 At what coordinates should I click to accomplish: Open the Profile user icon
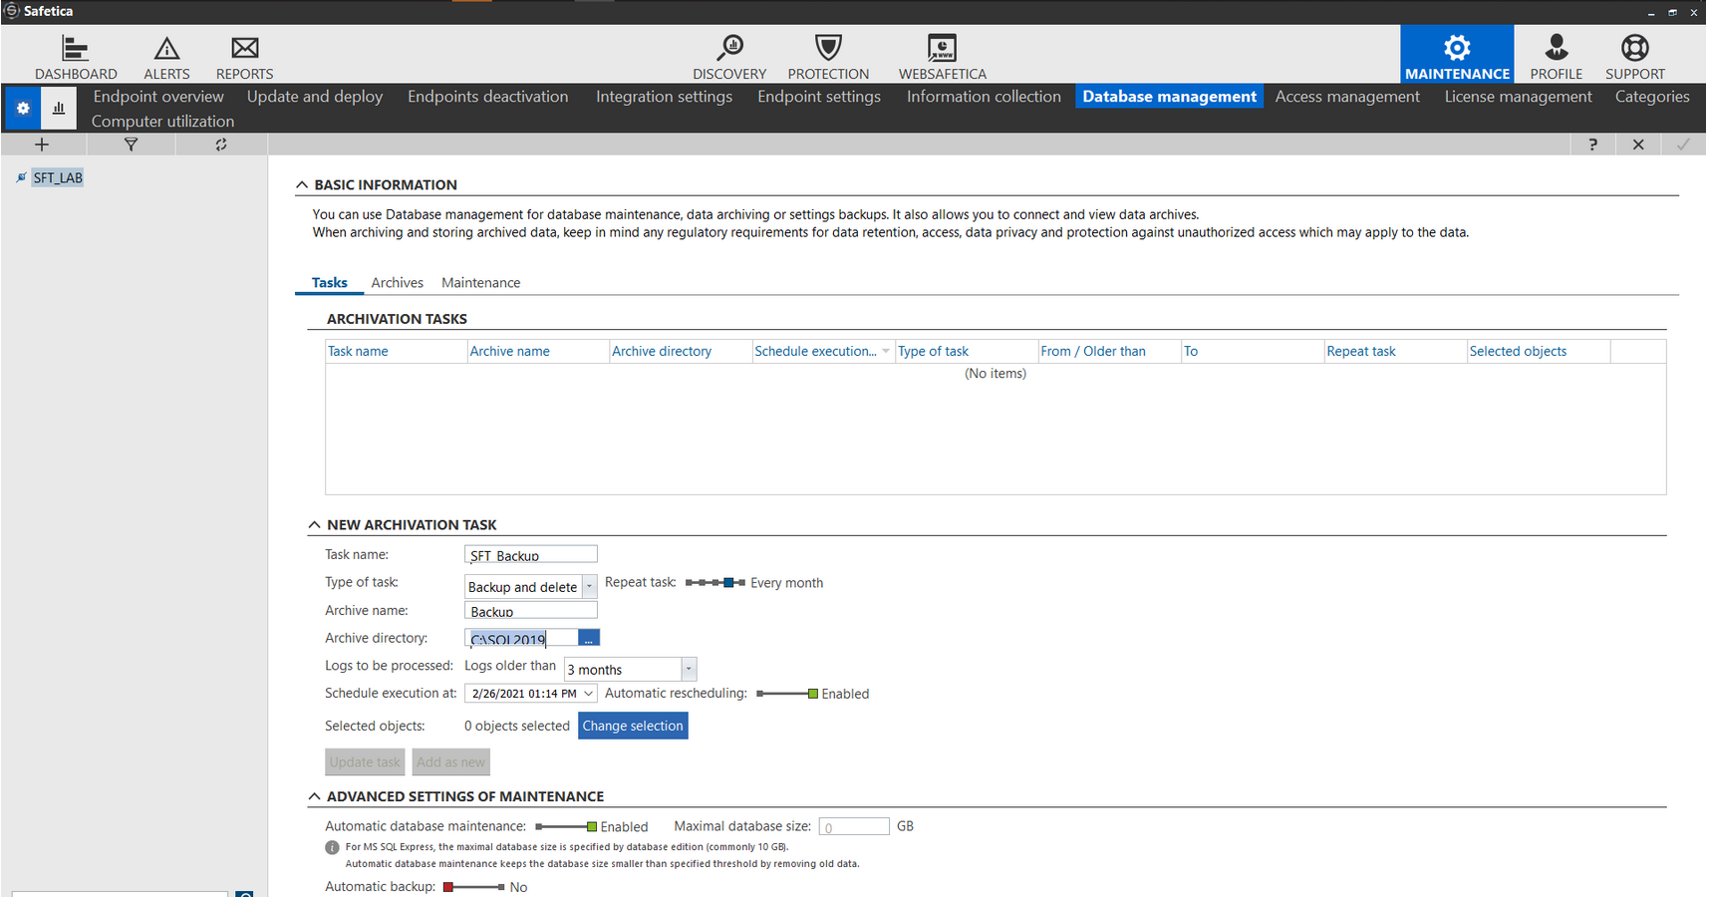1556,48
